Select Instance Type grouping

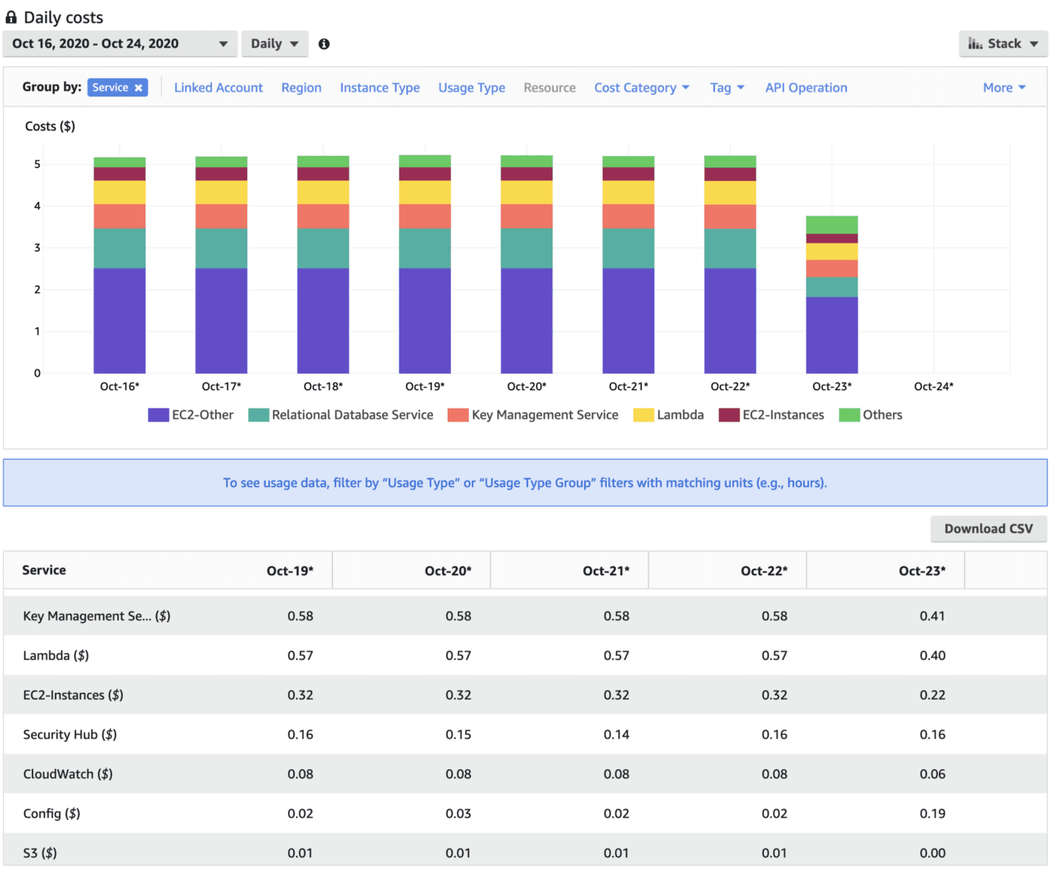pos(380,87)
